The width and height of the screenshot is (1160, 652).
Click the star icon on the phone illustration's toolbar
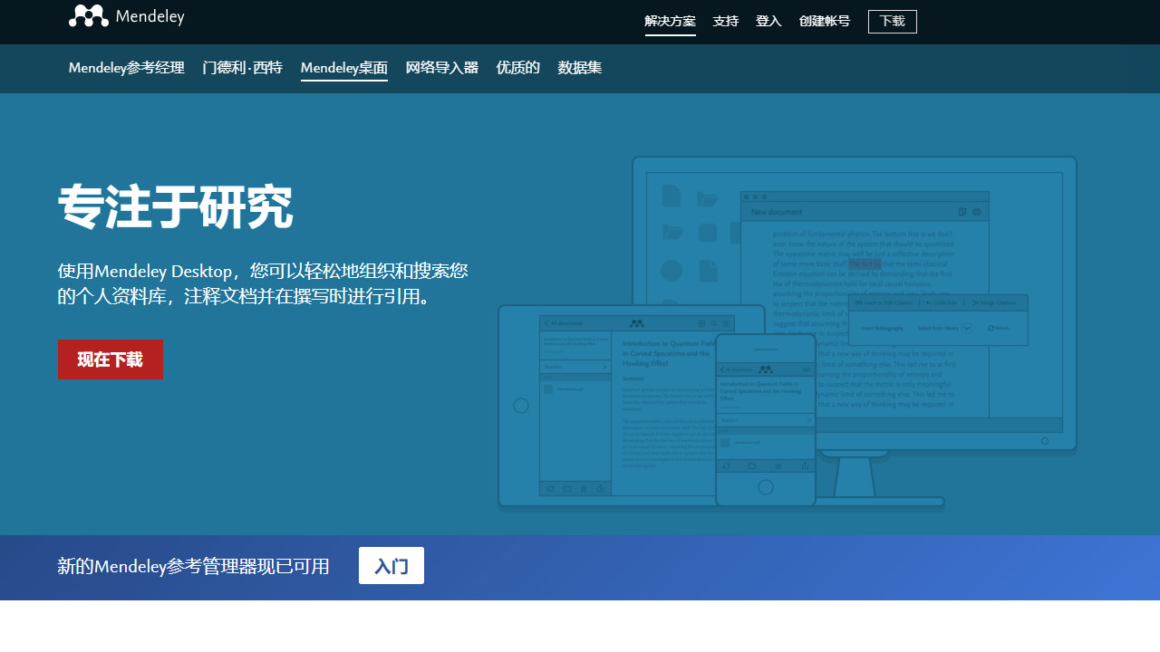point(778,465)
